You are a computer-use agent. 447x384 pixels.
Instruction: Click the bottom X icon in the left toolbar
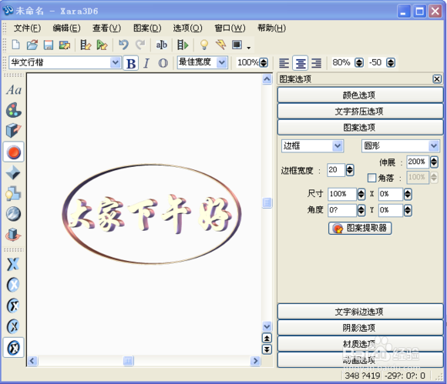[13, 348]
